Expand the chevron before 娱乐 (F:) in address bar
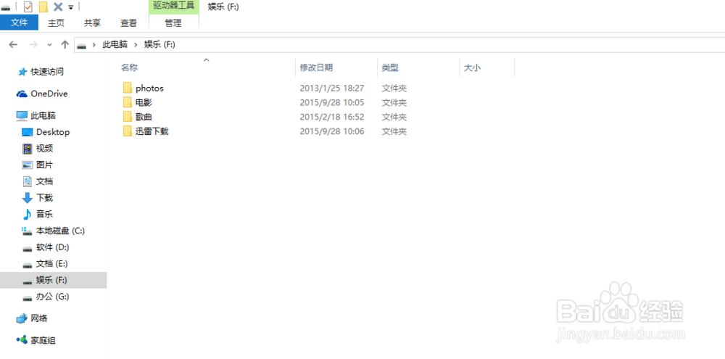The image size is (725, 359). 136,44
